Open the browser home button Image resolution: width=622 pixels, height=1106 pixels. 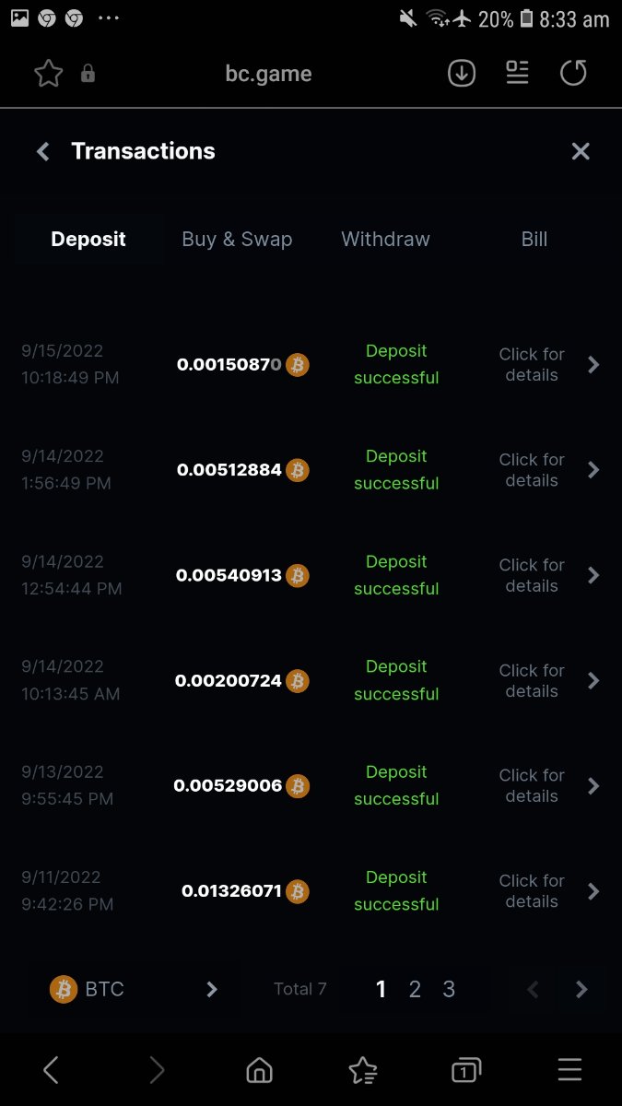coord(260,1070)
